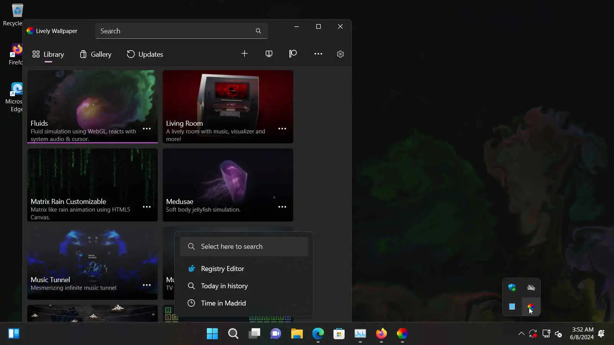This screenshot has height=345, width=614.
Task: Open the Widgets panel on the taskbar
Action: click(x=14, y=333)
